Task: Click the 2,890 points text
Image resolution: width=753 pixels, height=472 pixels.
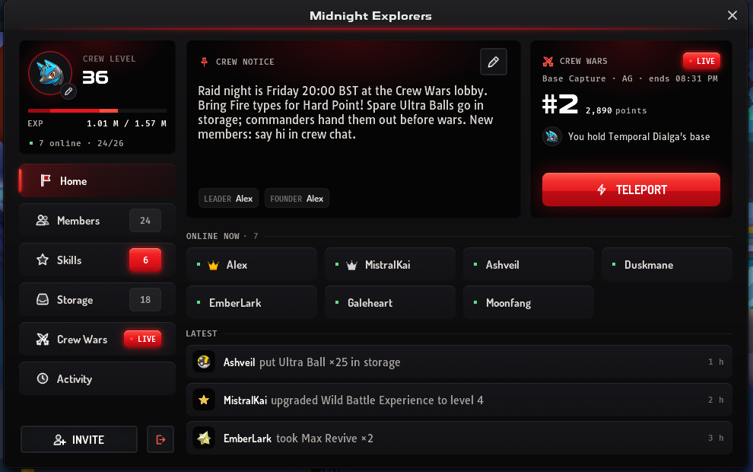Action: 616,110
